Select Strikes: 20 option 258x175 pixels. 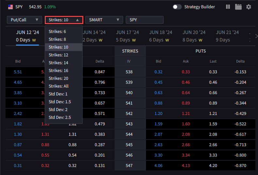(x=63, y=78)
